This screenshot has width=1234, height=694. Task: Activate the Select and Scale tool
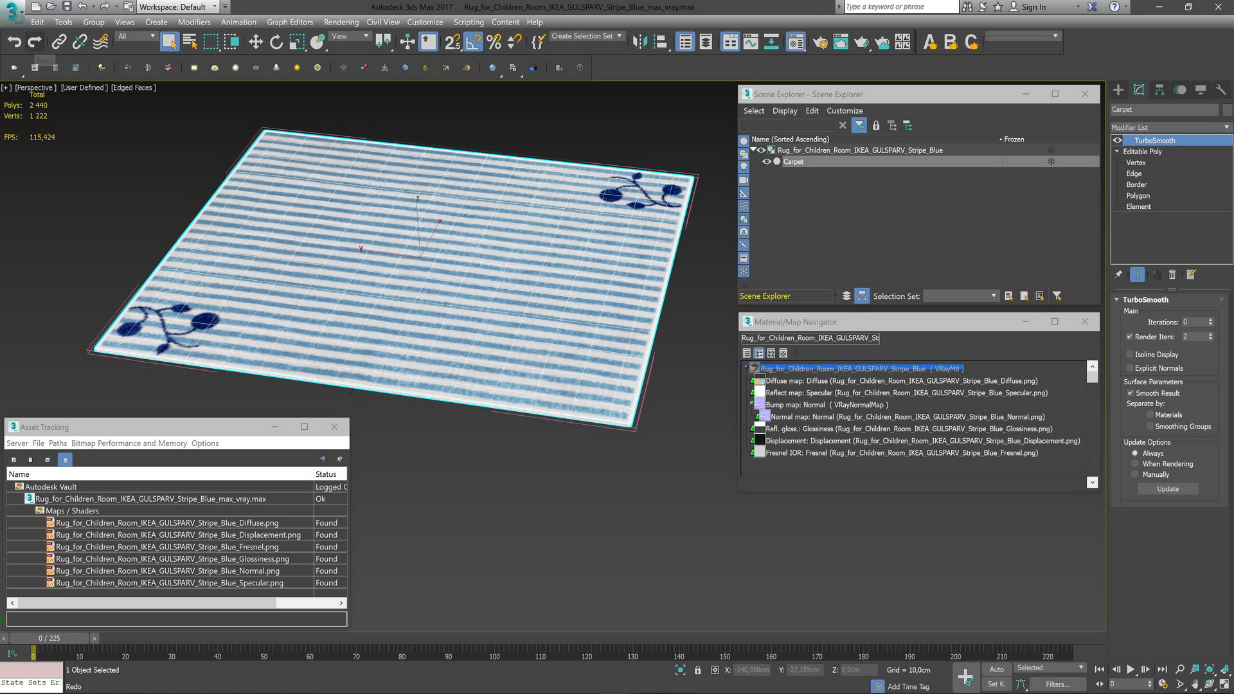point(296,42)
